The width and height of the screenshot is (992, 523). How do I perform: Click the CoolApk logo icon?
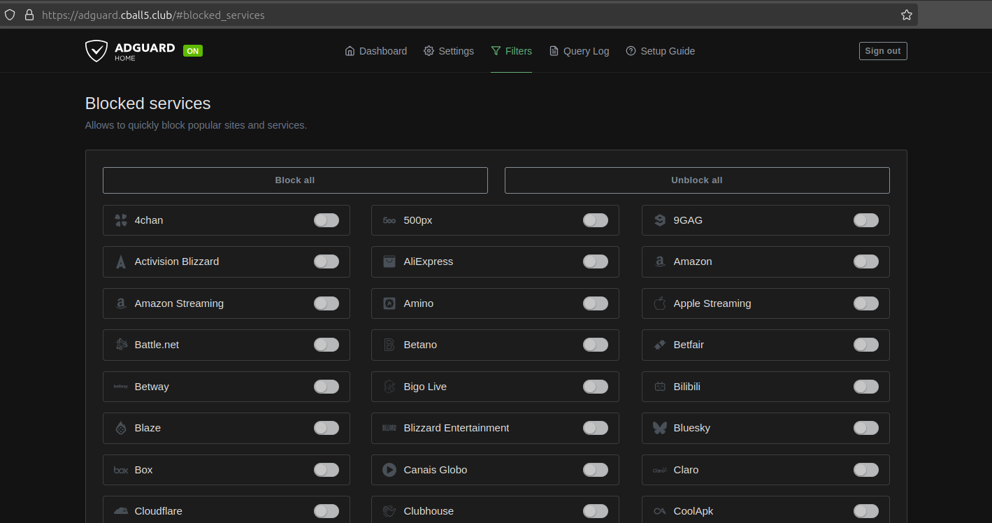click(x=660, y=511)
